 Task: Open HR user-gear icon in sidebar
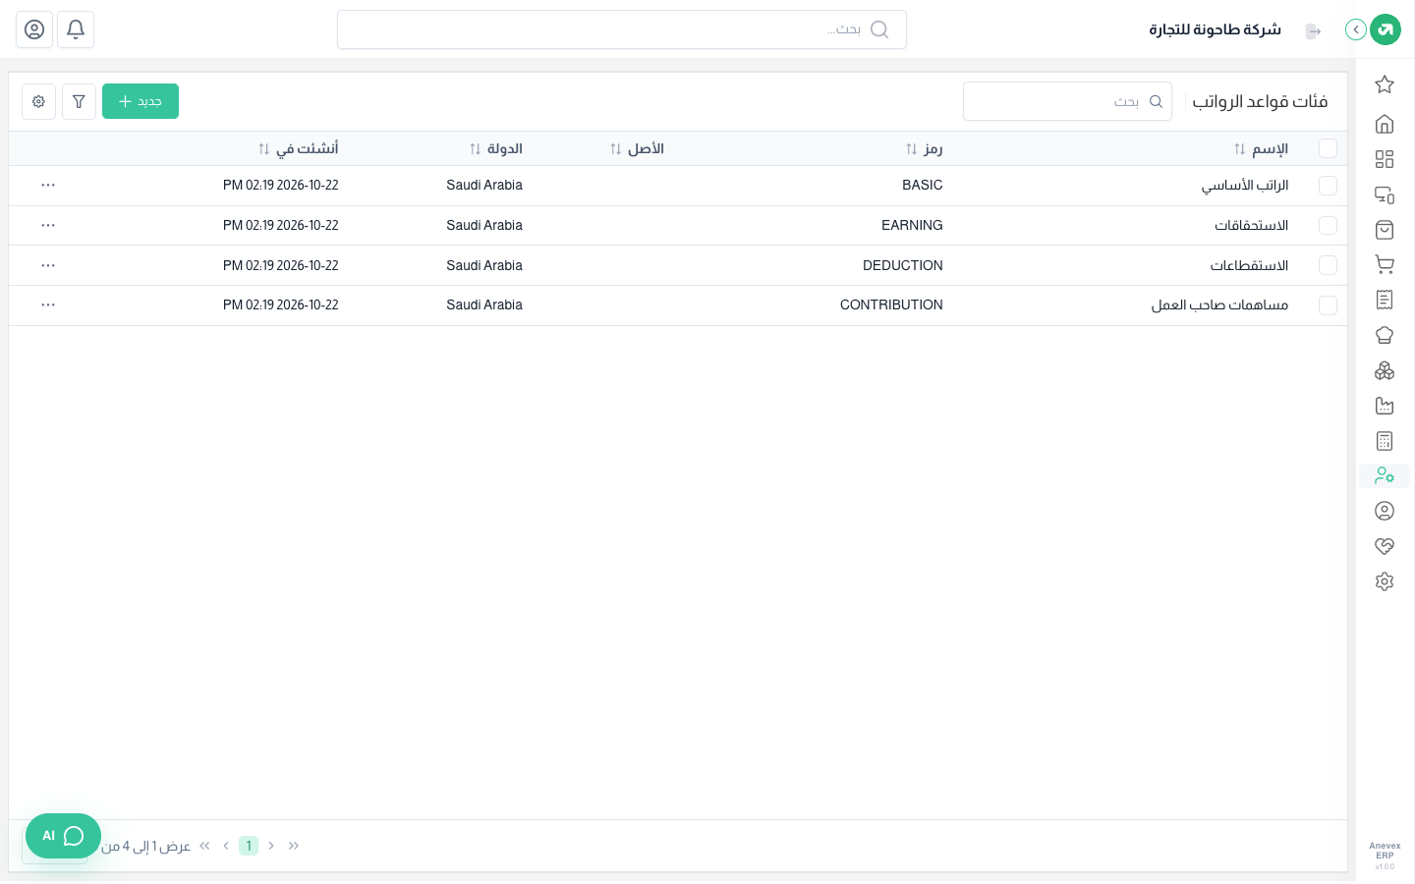pos(1385,475)
